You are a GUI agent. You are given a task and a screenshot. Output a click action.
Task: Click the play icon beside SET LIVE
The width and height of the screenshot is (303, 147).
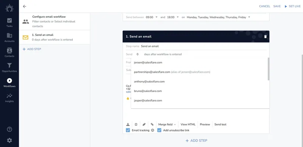coord(286,6)
